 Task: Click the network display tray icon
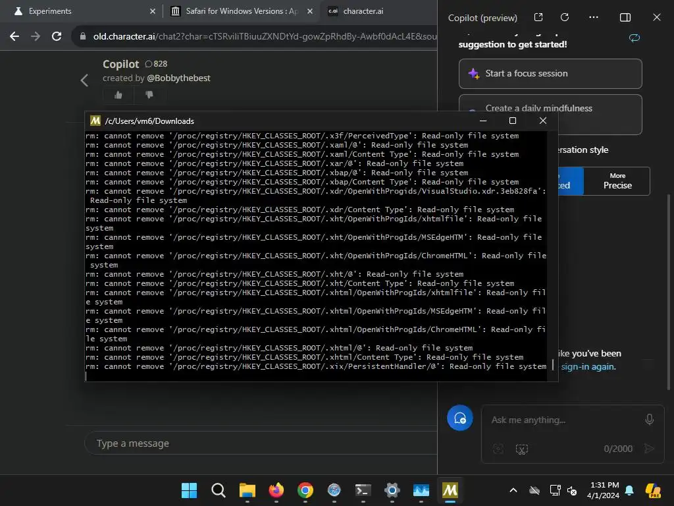click(555, 490)
